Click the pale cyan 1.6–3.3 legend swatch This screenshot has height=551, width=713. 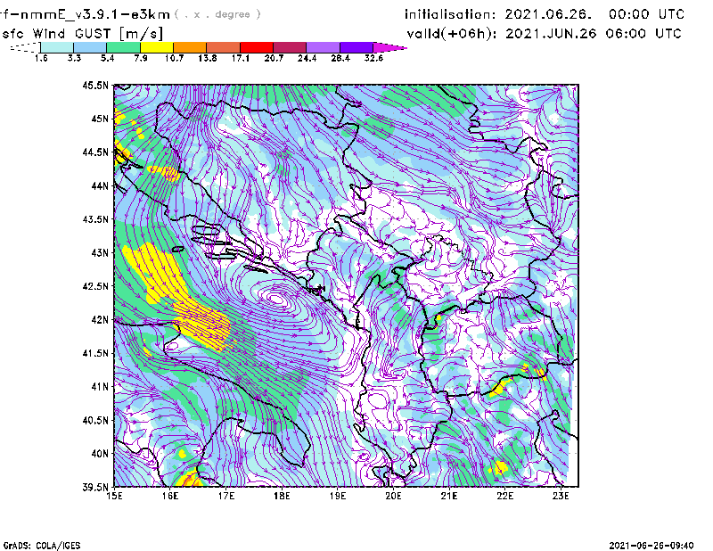tap(57, 47)
